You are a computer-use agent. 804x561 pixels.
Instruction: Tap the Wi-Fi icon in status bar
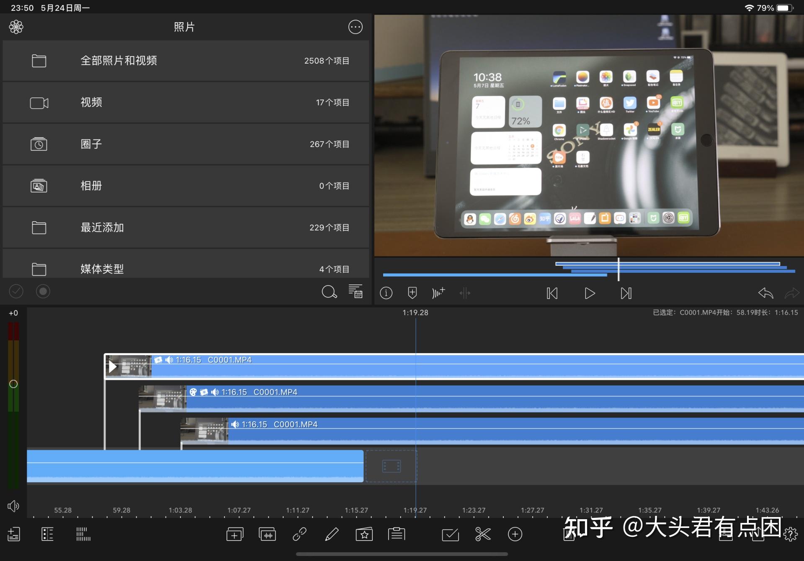[749, 8]
